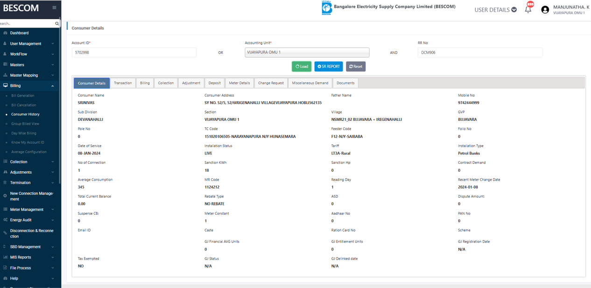Open Day Wise Billing link
591x288 pixels.
point(24,133)
